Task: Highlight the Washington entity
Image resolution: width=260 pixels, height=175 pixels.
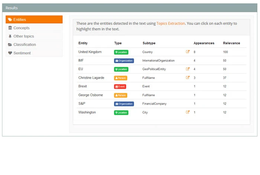Action: [x=87, y=112]
